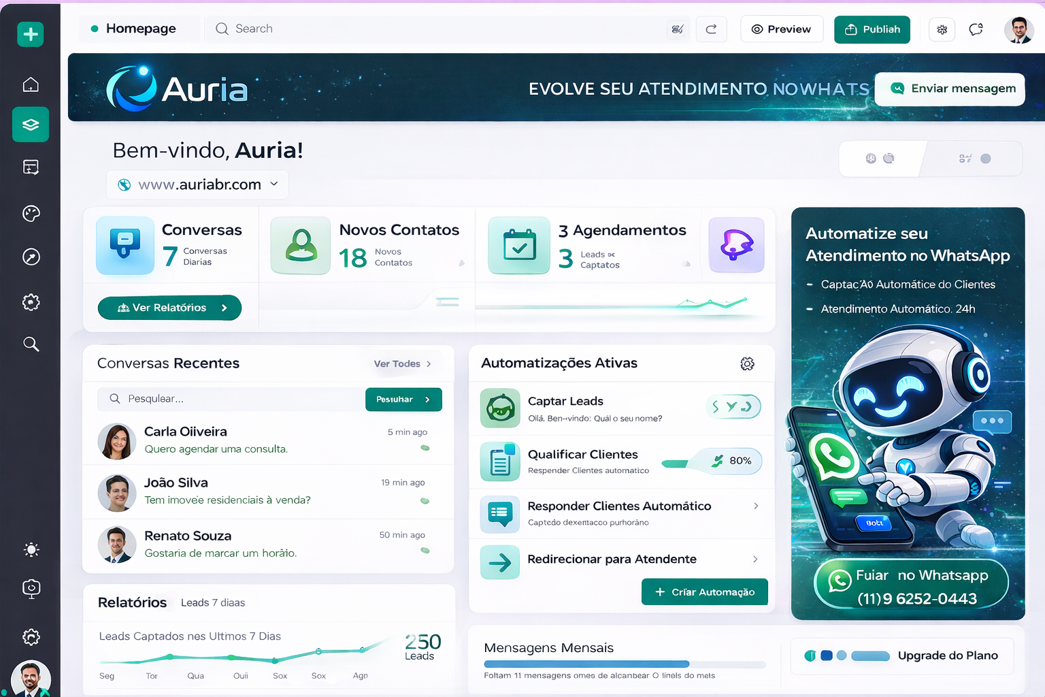Open the home icon in sidebar
The image size is (1045, 697).
tap(31, 84)
